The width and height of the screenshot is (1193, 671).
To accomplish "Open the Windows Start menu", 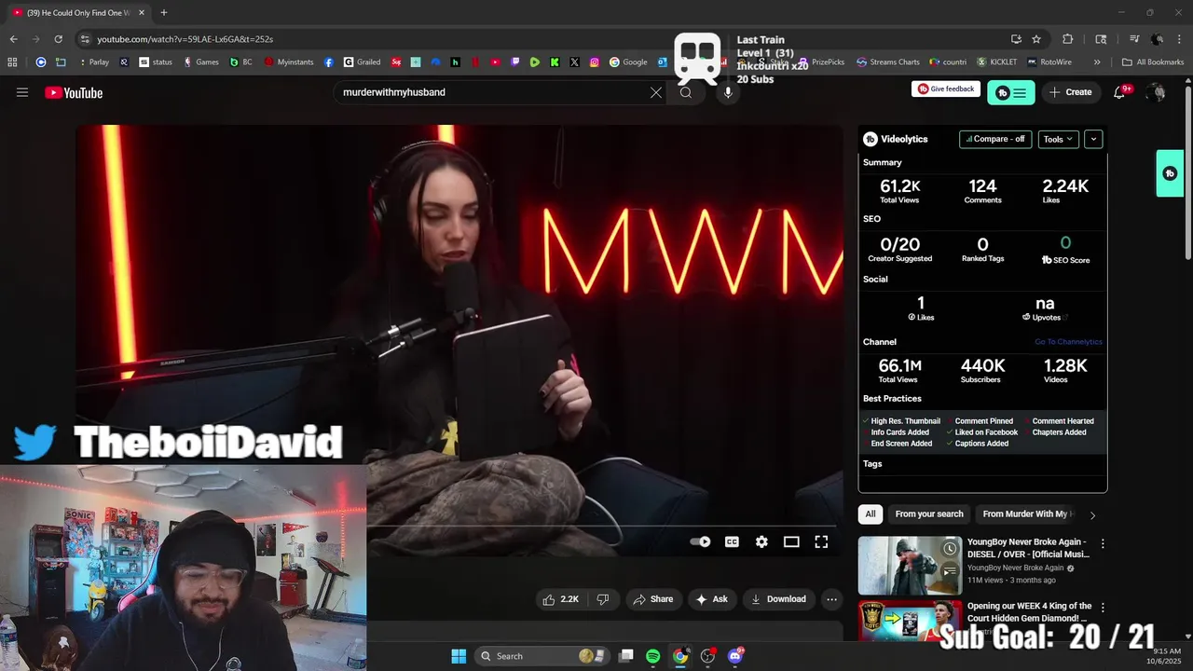I will click(x=459, y=656).
